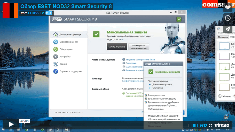Open the author's avatar thumbnail
The height and width of the screenshot is (132, 235).
(x=10, y=11)
